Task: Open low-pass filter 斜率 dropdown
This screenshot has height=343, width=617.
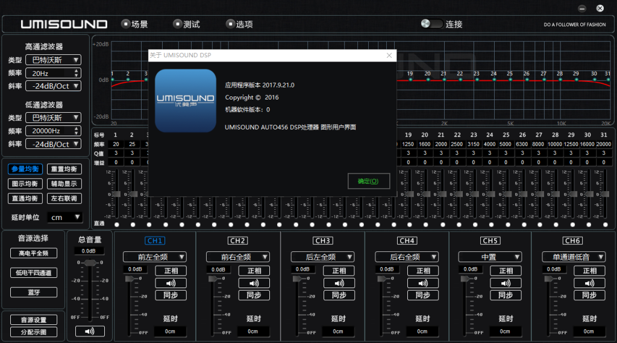Action: [53, 144]
